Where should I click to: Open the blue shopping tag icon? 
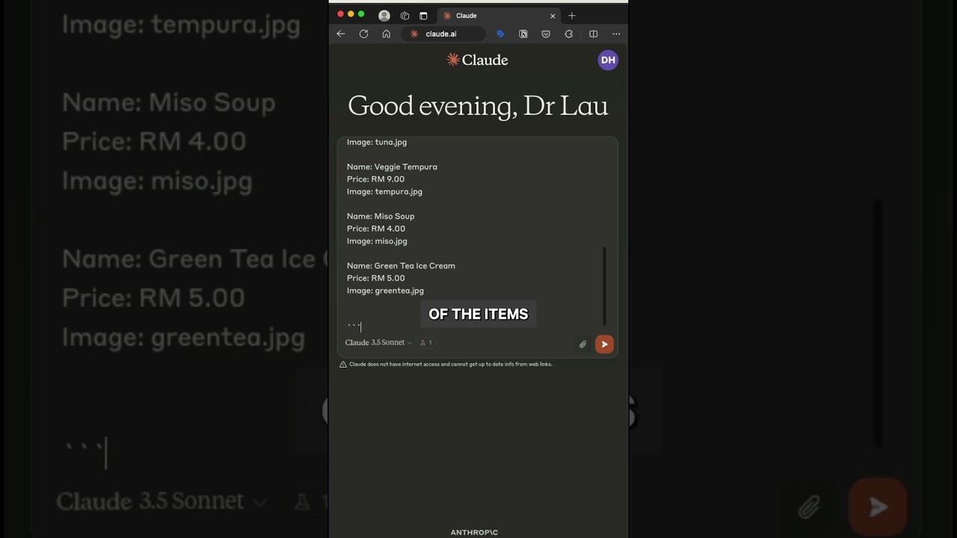pos(500,34)
